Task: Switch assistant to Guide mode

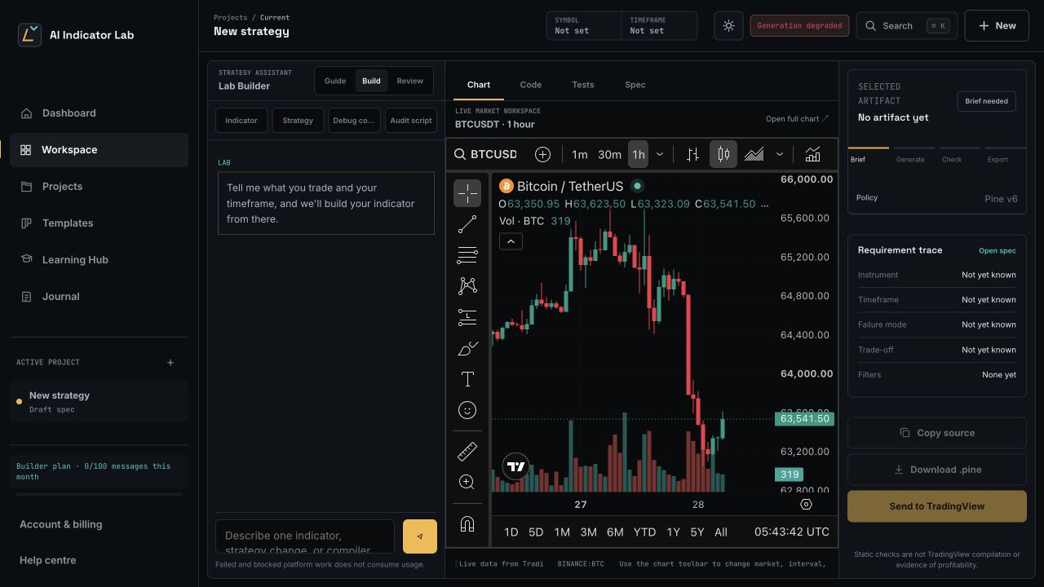Action: pos(335,81)
